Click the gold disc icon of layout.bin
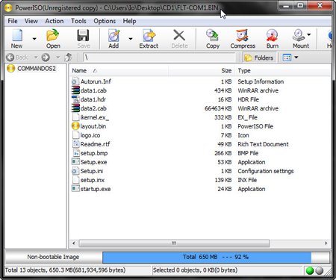This screenshot has height=280, width=336. [75, 126]
